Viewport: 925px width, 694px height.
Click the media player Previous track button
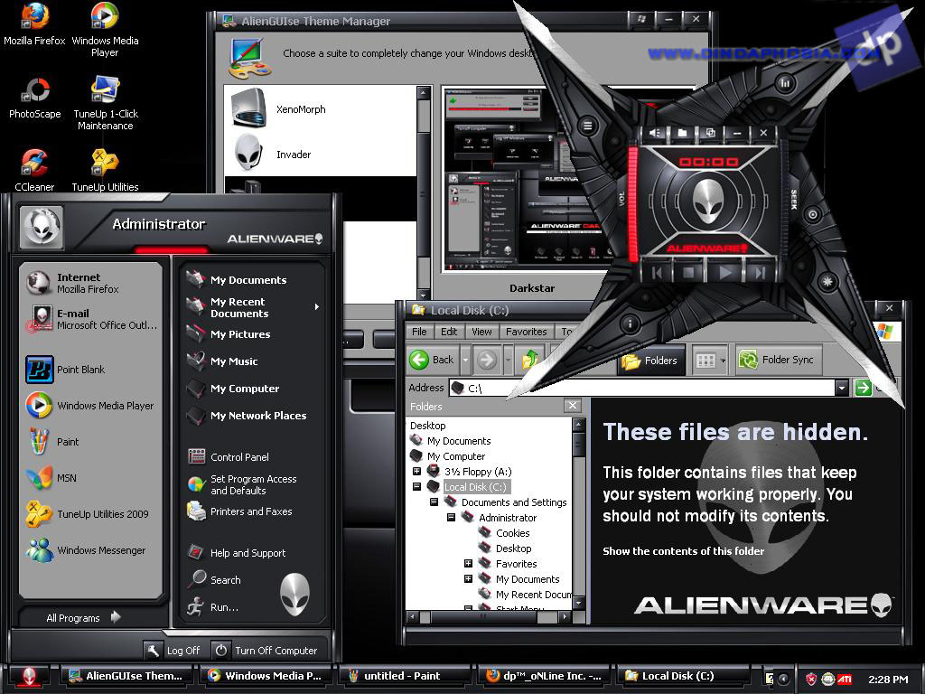657,273
